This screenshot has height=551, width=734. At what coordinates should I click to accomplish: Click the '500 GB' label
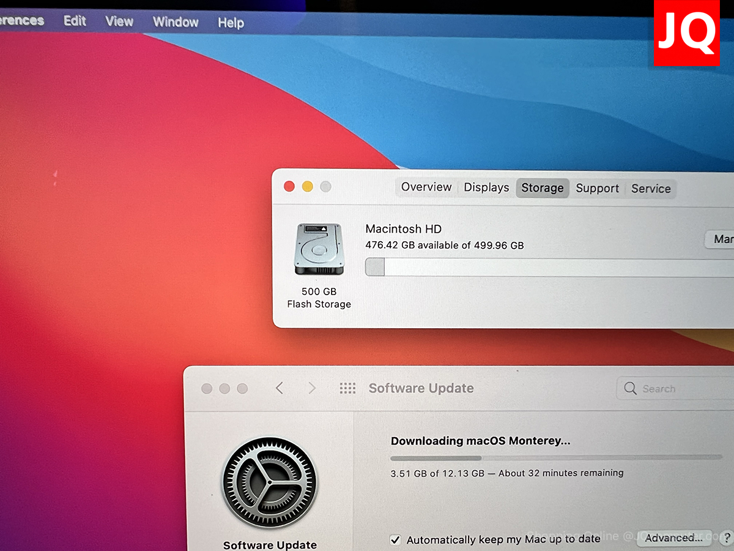tap(319, 291)
